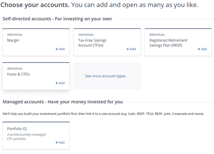Click the plus Add icon on Margin card
This screenshot has height=154, width=214.
pyautogui.click(x=60, y=49)
